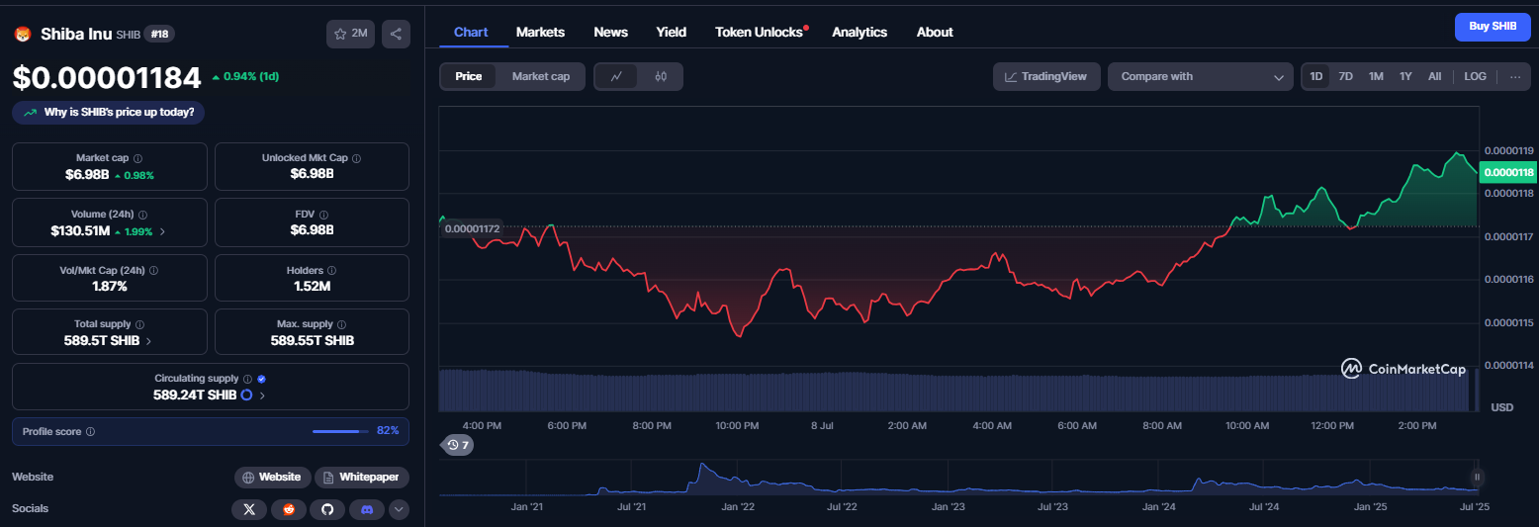Click the Shiba Inu coin logo
The height and width of the screenshot is (527, 1539).
(22, 34)
